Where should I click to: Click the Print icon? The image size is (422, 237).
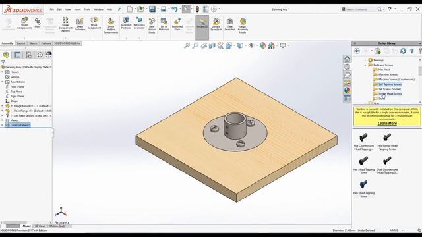click(x=164, y=9)
